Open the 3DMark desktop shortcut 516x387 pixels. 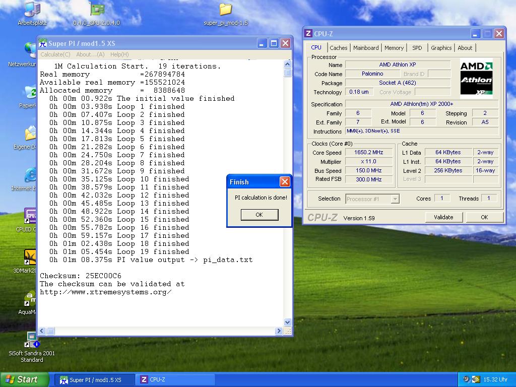click(30, 257)
